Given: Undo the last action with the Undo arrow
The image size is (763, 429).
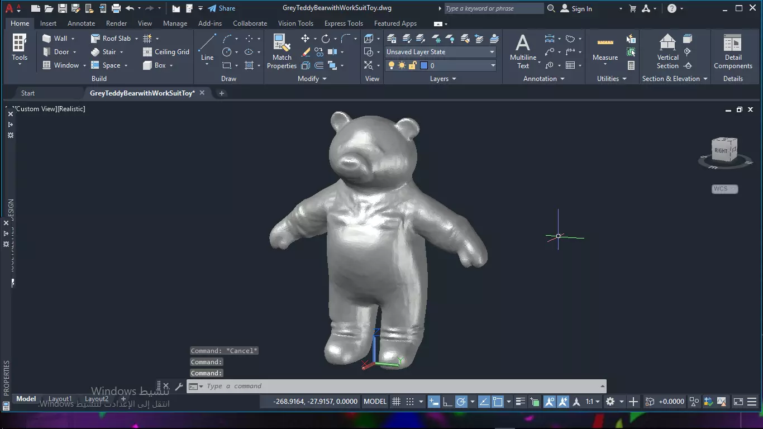Looking at the screenshot, I should tap(130, 8).
